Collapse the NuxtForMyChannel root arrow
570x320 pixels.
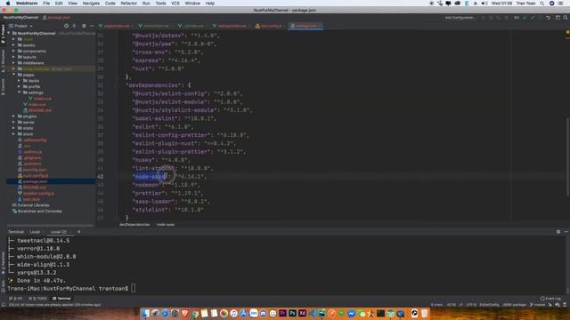click(x=9, y=34)
